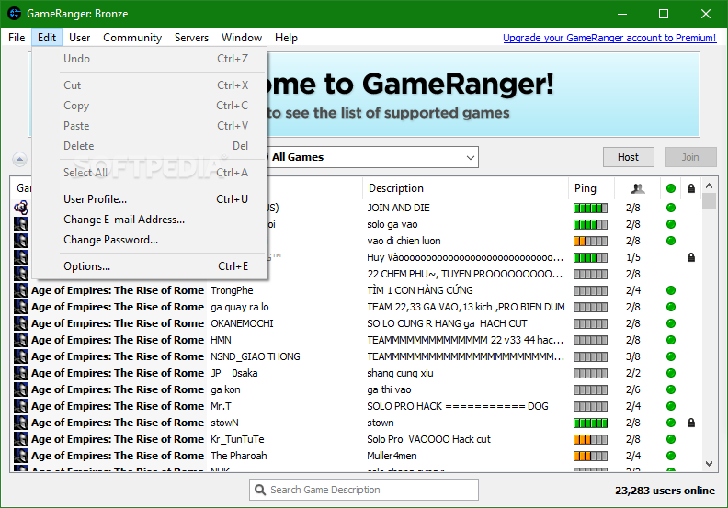Sort by the padlock column header

691,188
